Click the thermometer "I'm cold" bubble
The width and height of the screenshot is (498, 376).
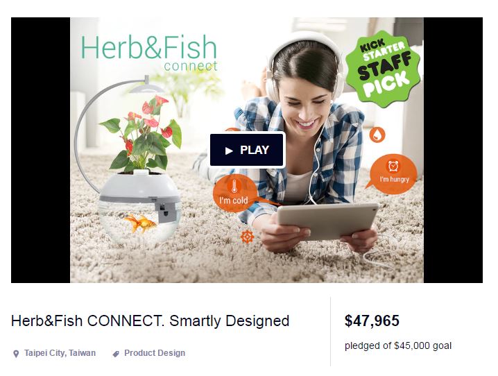[x=234, y=193]
